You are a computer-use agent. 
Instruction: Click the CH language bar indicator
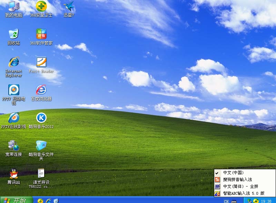point(226,201)
